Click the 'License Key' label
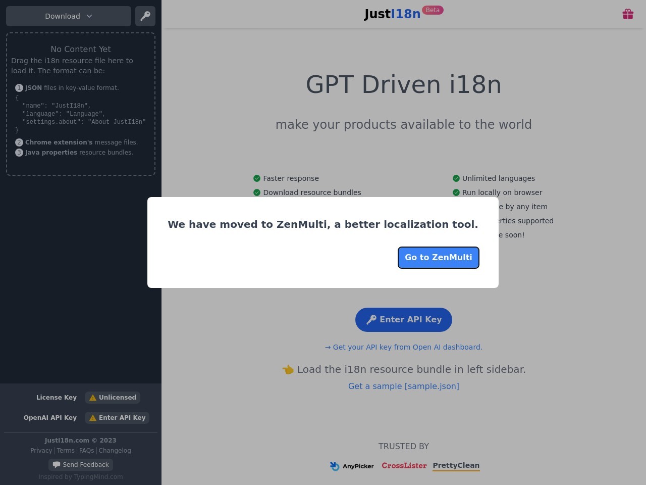The height and width of the screenshot is (485, 646). 57,398
